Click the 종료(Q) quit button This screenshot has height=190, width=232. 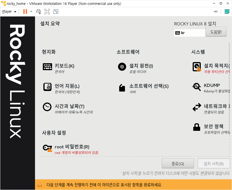pos(178,163)
